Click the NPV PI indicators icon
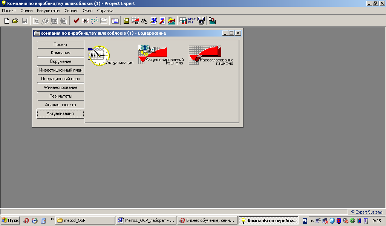 point(192,21)
